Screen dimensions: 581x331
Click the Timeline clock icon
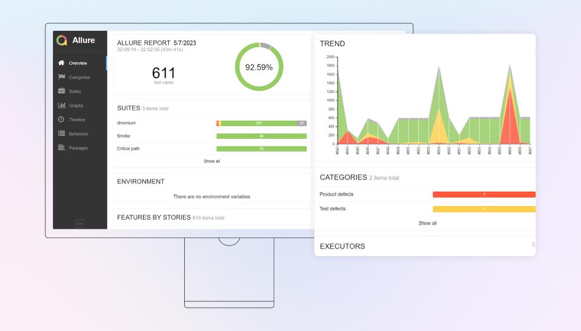(62, 120)
